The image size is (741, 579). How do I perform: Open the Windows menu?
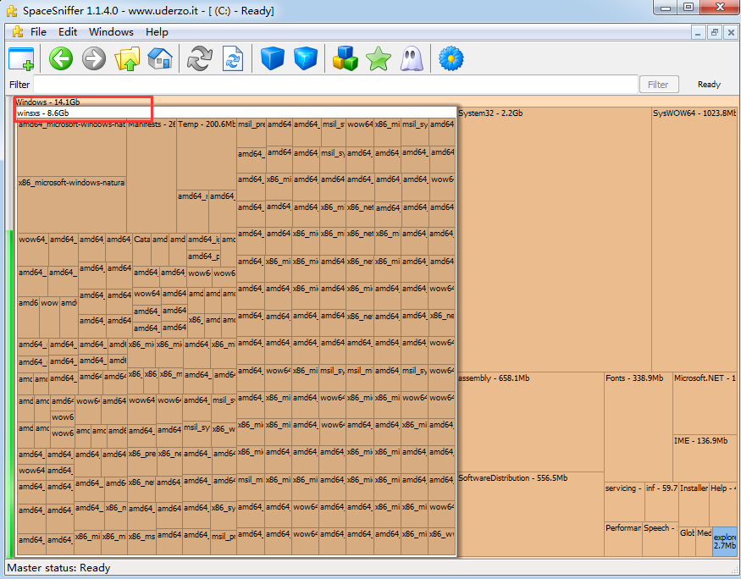111,31
